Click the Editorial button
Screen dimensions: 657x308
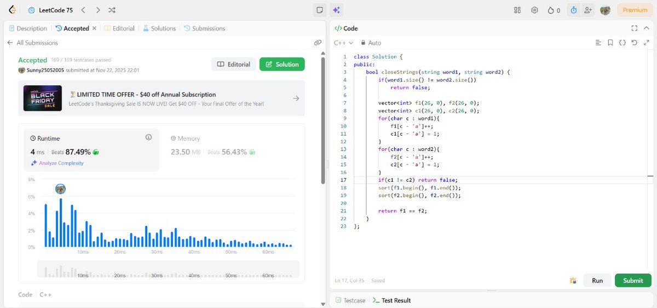pos(234,64)
